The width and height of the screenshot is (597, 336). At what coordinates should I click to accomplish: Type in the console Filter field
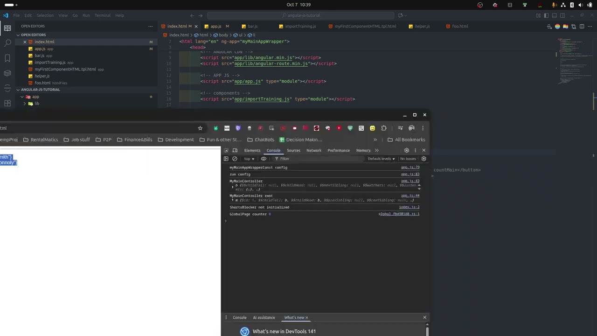319,159
